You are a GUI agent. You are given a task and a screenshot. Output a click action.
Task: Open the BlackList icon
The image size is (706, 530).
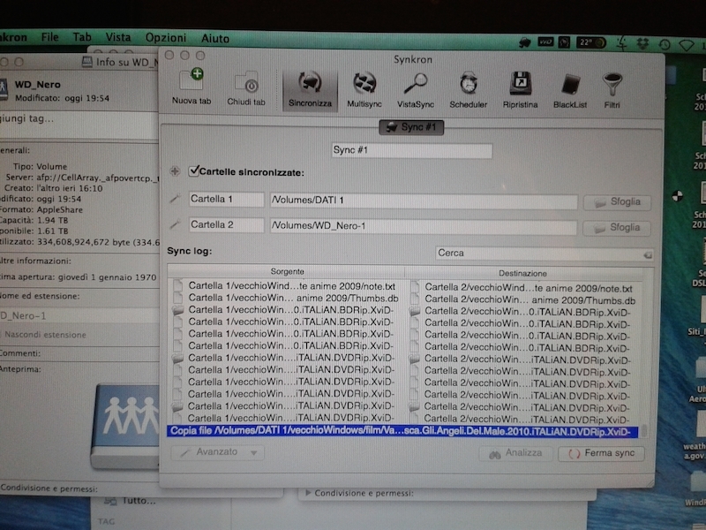pyautogui.click(x=570, y=91)
